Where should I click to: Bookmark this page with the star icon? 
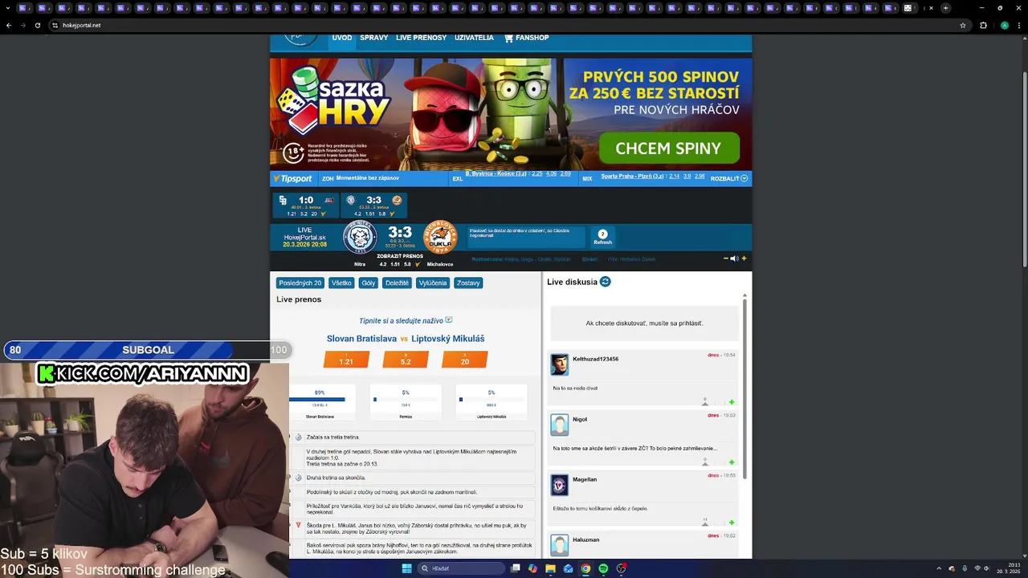(963, 25)
